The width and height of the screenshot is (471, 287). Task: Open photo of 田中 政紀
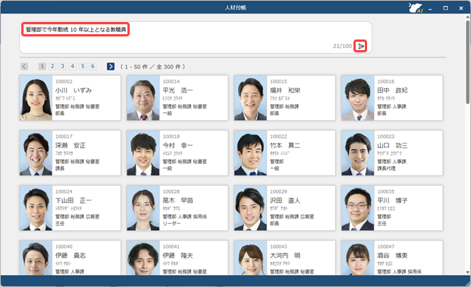point(357,98)
